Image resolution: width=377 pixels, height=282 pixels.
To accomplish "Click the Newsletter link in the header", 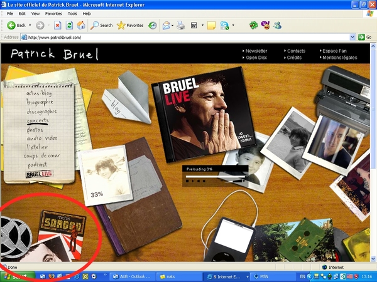I will pos(256,51).
